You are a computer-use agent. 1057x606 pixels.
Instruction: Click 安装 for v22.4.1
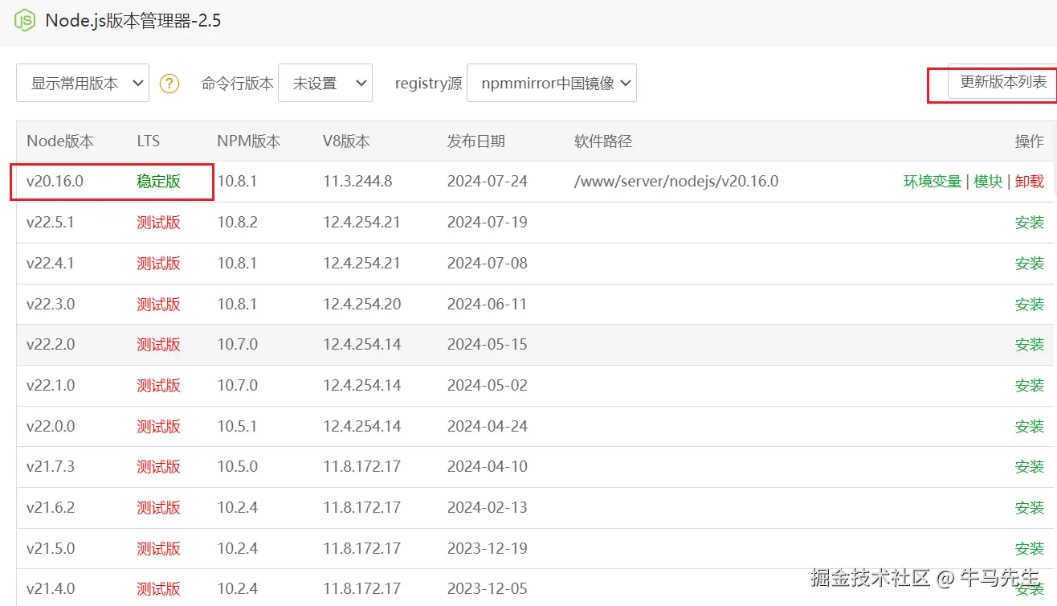click(1030, 264)
